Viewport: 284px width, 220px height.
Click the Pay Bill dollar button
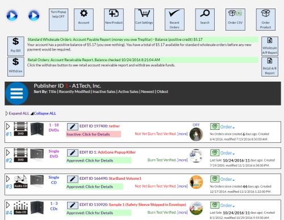(16, 46)
